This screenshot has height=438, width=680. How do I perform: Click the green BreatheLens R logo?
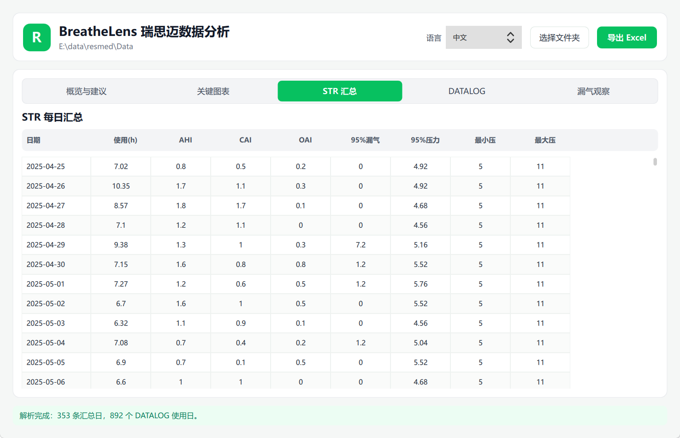pyautogui.click(x=37, y=37)
